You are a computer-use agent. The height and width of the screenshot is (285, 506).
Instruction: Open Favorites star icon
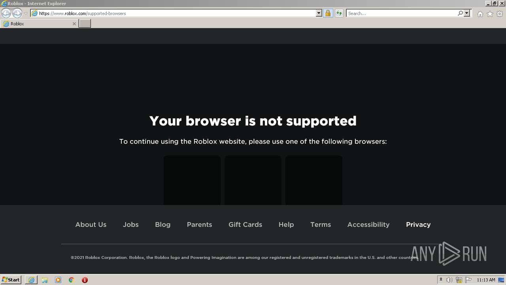coord(490,14)
